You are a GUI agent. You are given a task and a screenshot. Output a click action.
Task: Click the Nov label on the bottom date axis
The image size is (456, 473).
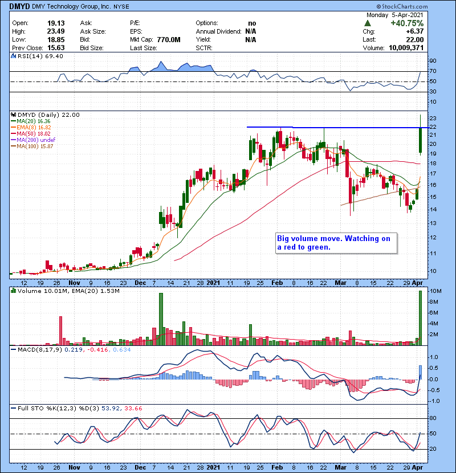pyautogui.click(x=74, y=467)
